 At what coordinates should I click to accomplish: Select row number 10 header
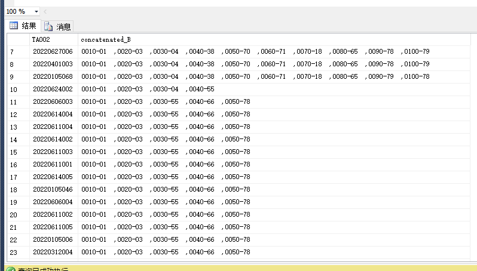pos(18,89)
